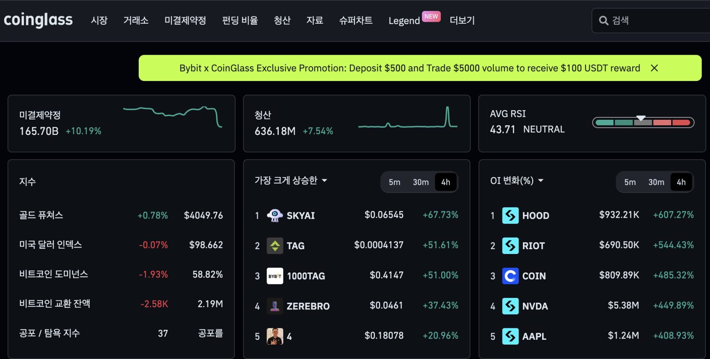710x359 pixels.
Task: Go to the 청산 menu item
Action: tap(282, 20)
